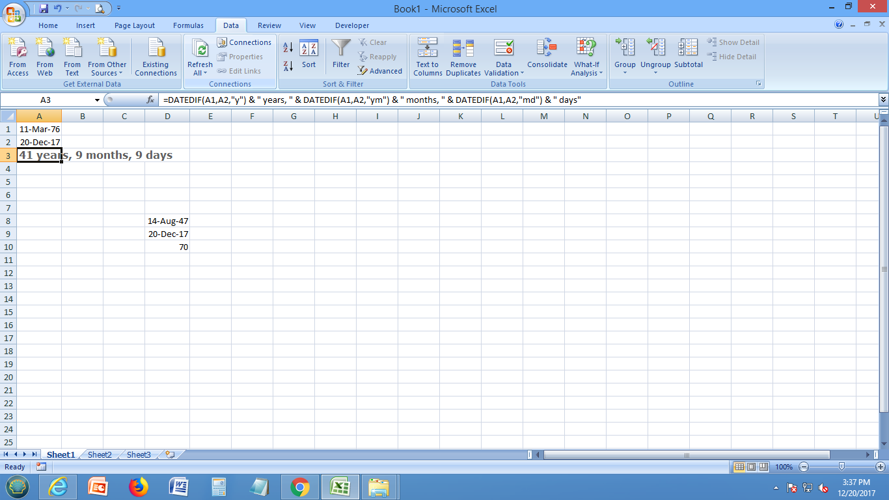Switch to the Formulas tab

pos(188,25)
